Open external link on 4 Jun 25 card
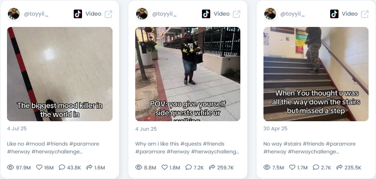Viewport: 376px width, 179px height. point(237,14)
